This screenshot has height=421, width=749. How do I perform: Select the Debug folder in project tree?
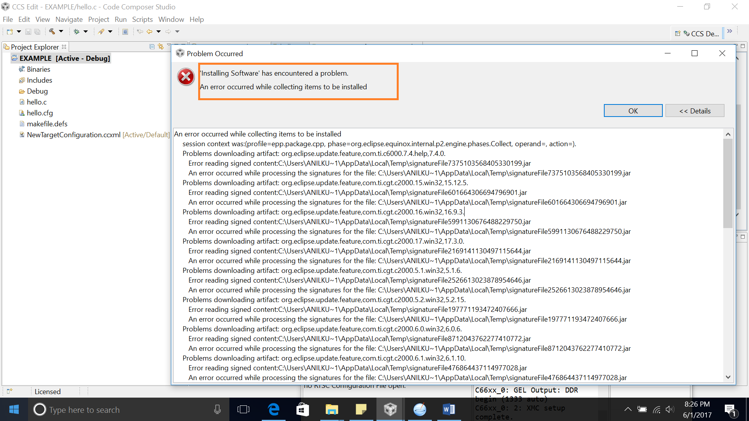coord(37,91)
